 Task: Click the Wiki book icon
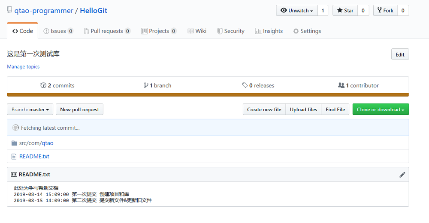[191, 31]
